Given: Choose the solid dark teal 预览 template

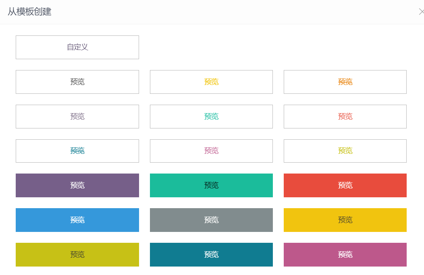Looking at the screenshot, I should click(x=211, y=254).
